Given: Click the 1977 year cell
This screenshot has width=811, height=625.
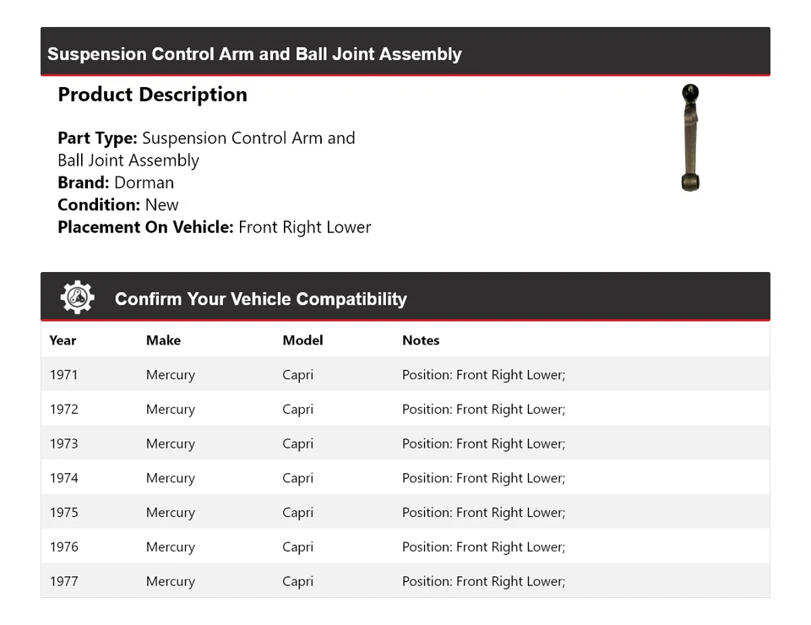Looking at the screenshot, I should pyautogui.click(x=63, y=581).
